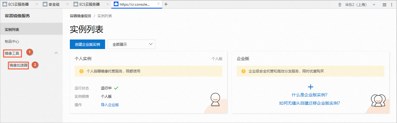Click 如何无缝从自建迁移企业版实例? link

[x=310, y=103]
